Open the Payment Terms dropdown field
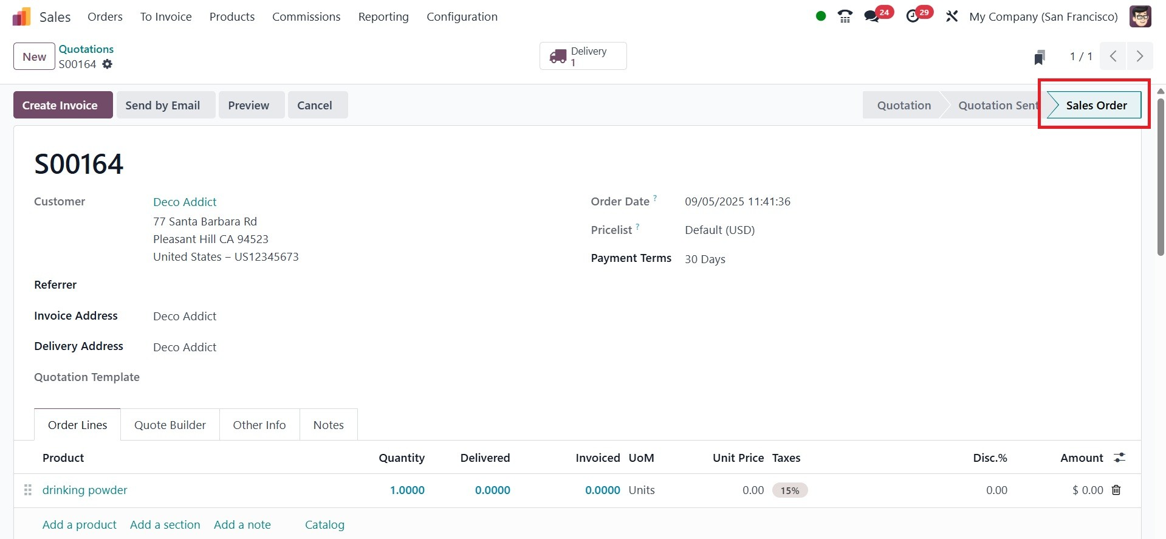The image size is (1166, 539). (705, 259)
